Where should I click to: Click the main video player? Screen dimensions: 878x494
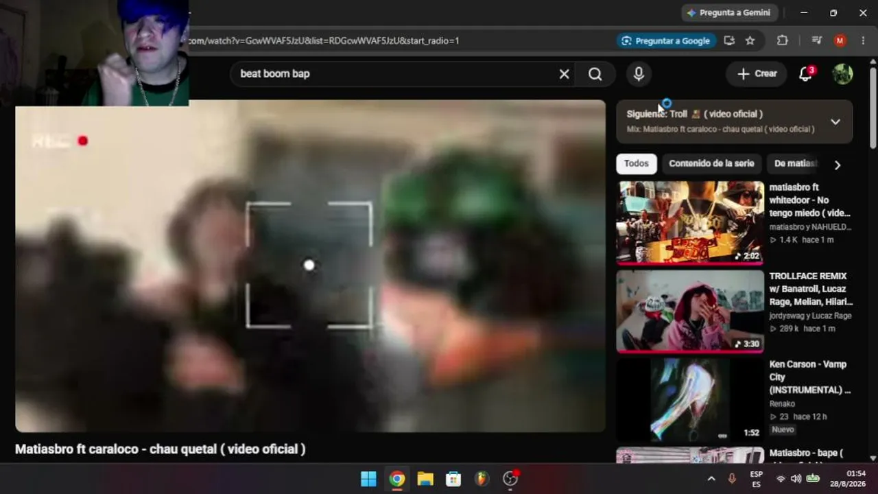coord(310,266)
